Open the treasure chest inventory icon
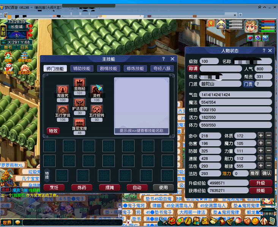The width and height of the screenshot is (278, 227). [172, 221]
